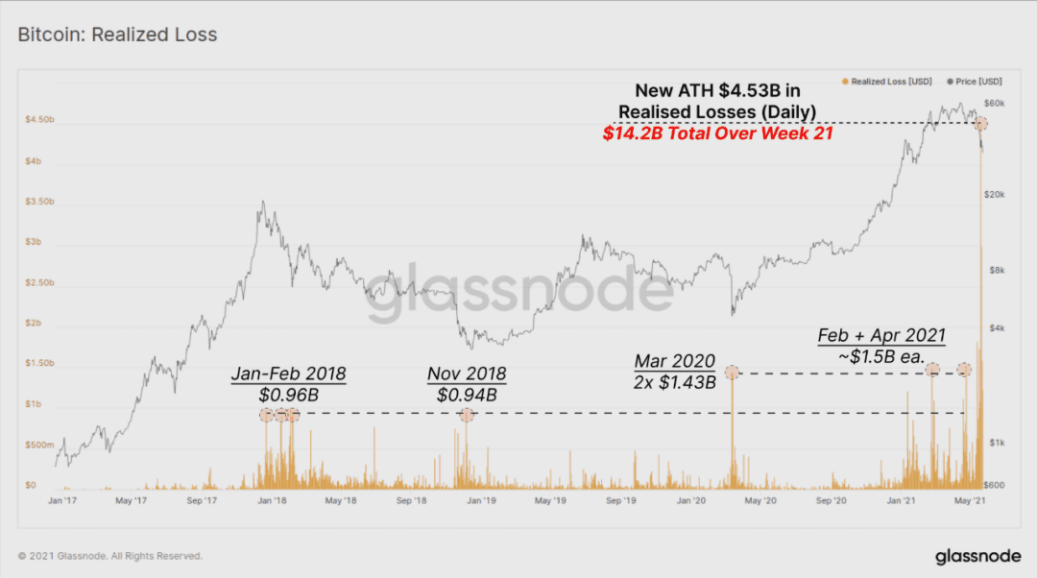Click the first Jan-Feb 2018 circle marker
1037x578 pixels.
pyautogui.click(x=266, y=415)
